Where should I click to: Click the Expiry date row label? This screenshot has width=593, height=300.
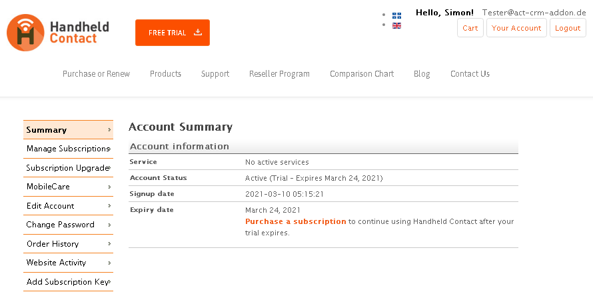152,209
